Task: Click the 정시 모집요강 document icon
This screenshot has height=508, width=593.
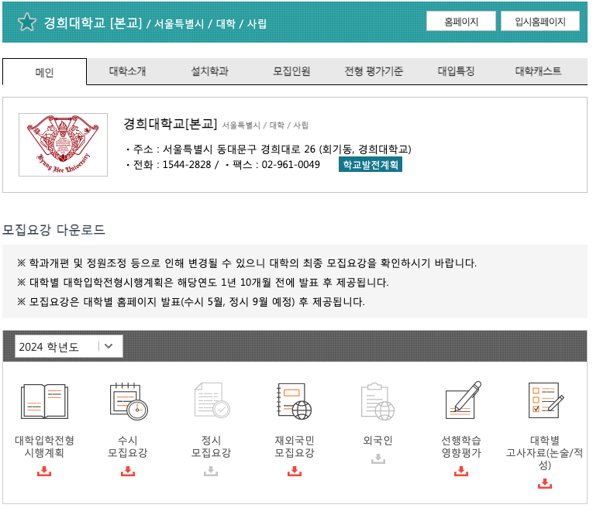Action: pyautogui.click(x=212, y=400)
